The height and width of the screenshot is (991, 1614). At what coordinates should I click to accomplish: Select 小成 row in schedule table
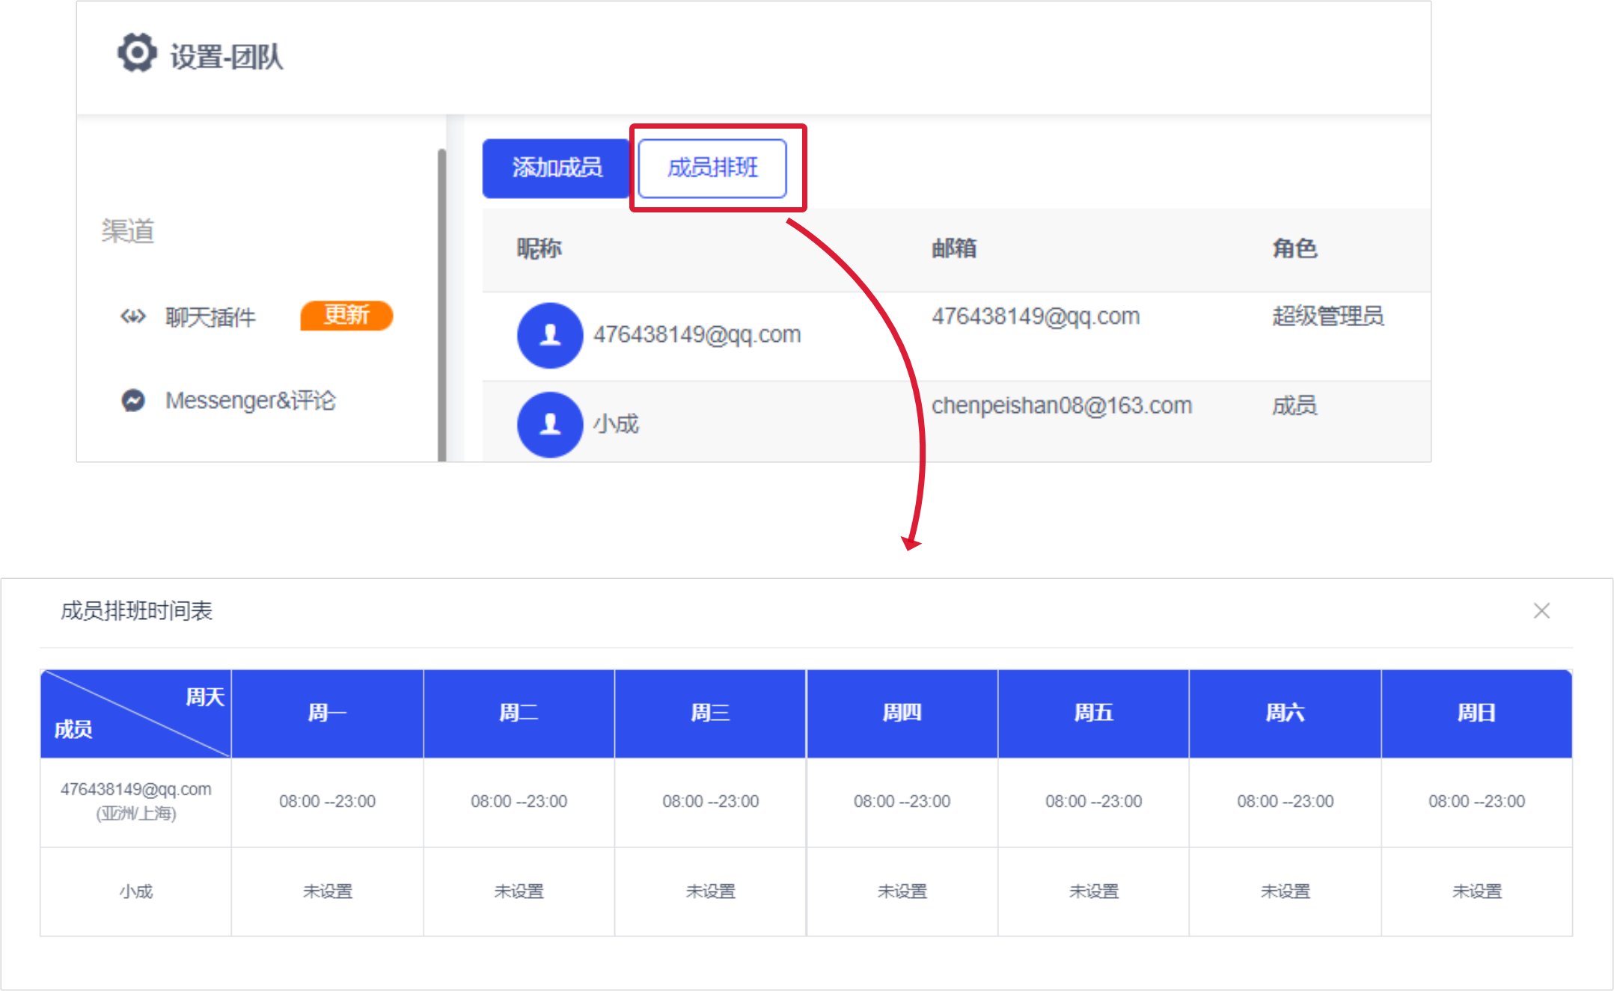135,892
